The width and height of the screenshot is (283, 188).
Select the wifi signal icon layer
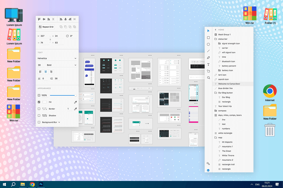tap(233, 53)
